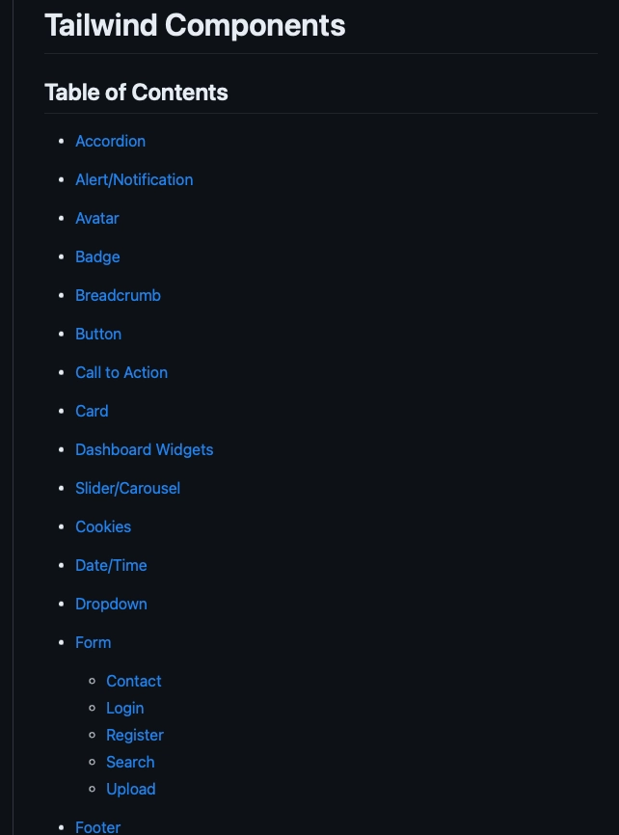Screen dimensions: 619x835
Task: Jump to the Badge section
Action: click(x=97, y=256)
